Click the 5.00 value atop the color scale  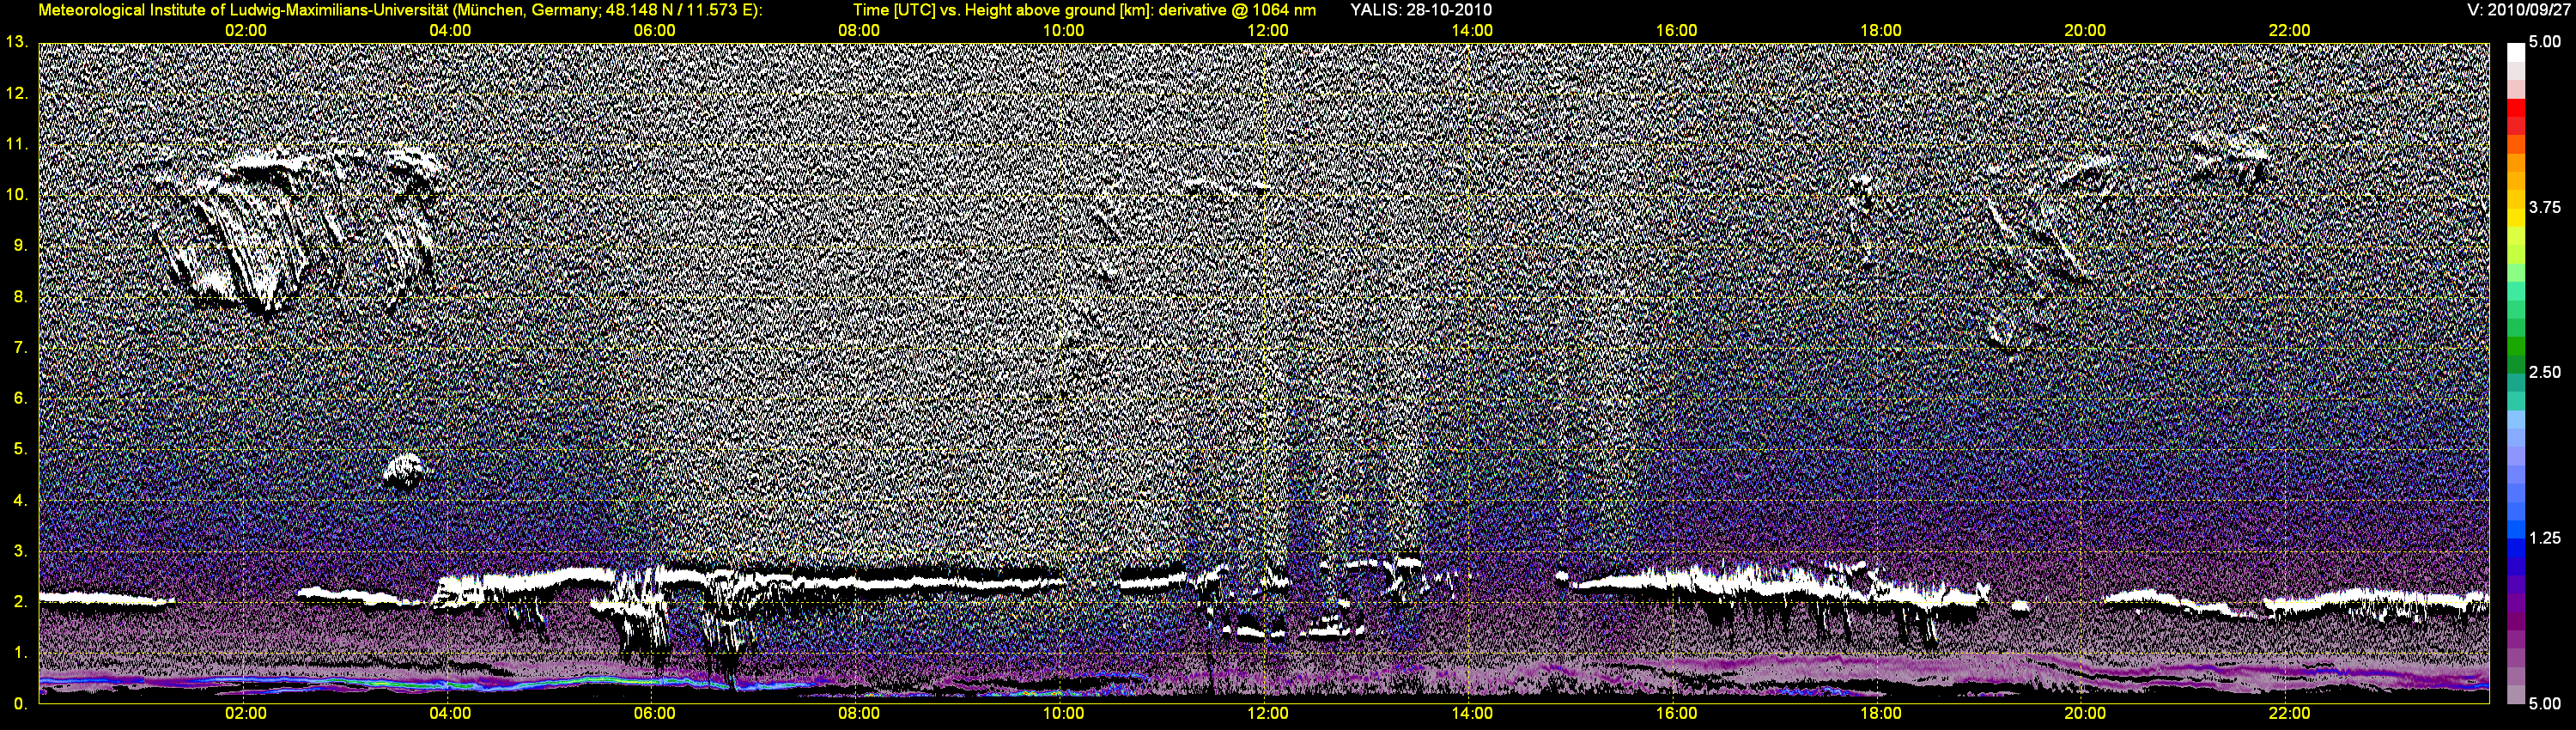click(x=2545, y=42)
